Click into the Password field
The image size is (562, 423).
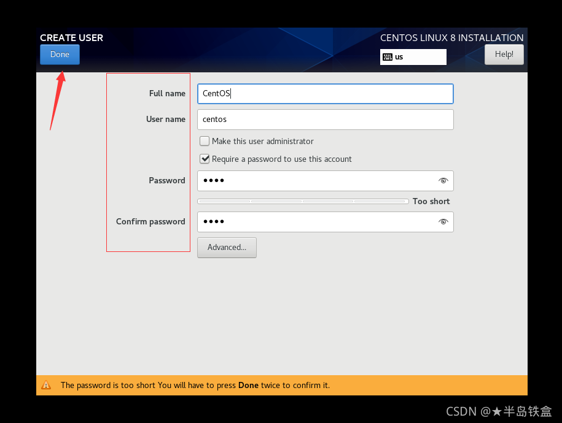coord(325,181)
